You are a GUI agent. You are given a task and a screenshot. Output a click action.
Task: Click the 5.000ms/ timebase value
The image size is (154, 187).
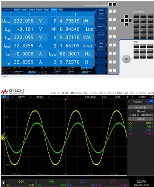click(90, 97)
